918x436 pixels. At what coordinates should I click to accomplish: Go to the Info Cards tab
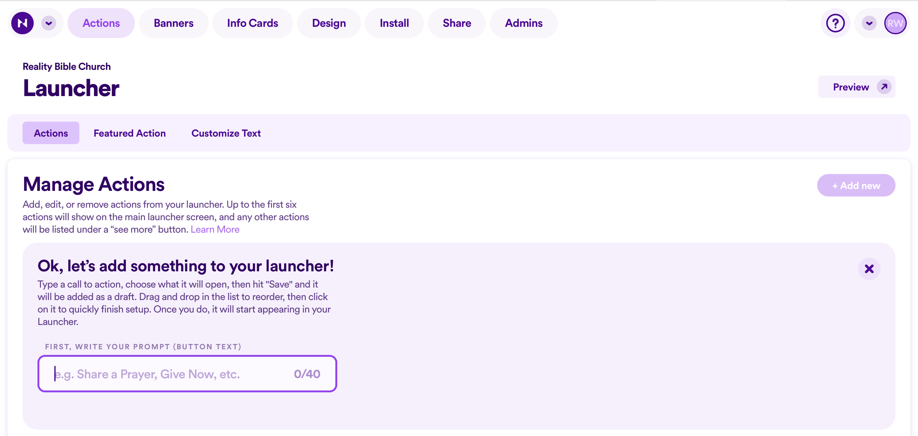252,23
